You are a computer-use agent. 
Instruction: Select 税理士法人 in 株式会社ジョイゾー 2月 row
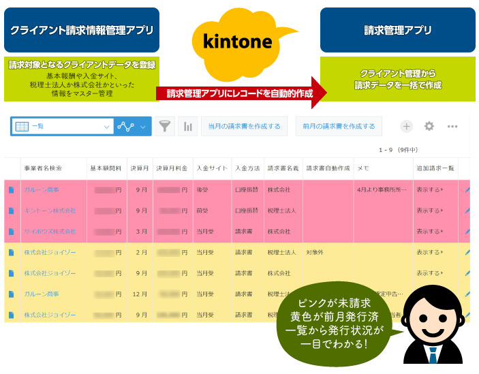[281, 252]
